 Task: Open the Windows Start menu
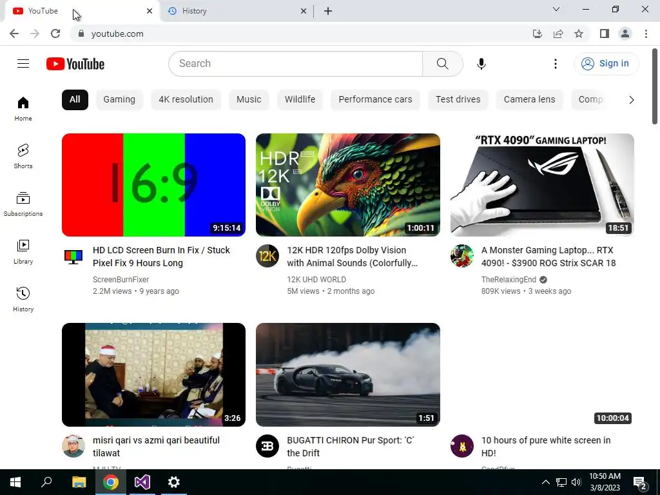pyautogui.click(x=15, y=482)
